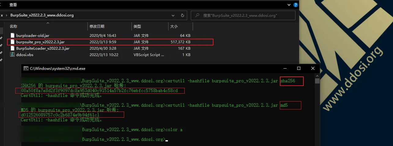Minimize the cmd.exe window
The width and height of the screenshot is (393, 146).
(284, 68)
